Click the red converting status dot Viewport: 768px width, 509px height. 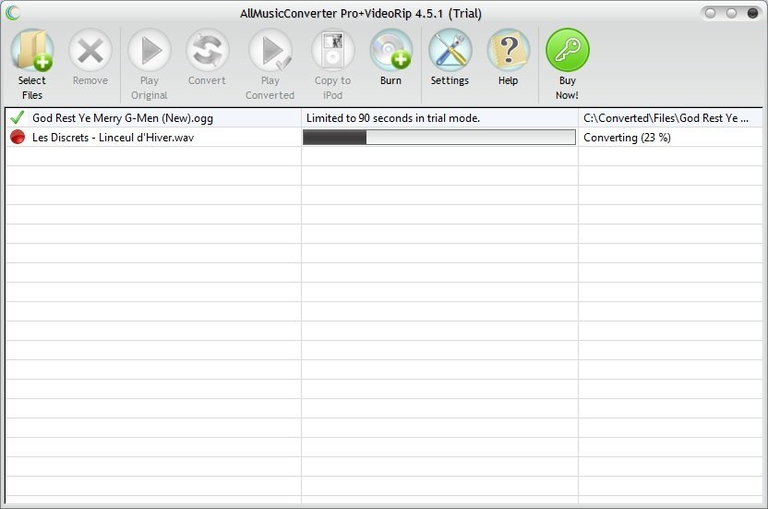click(18, 138)
